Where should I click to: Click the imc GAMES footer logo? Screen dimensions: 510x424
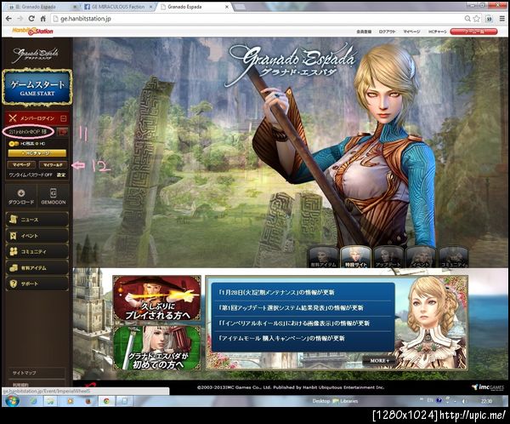[488, 387]
